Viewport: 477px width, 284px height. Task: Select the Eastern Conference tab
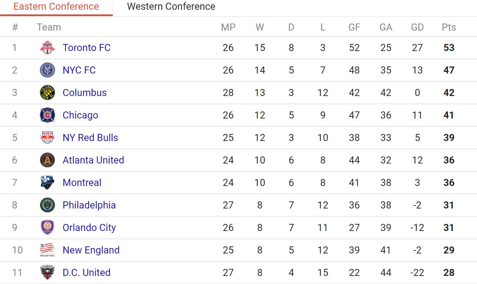click(x=56, y=7)
